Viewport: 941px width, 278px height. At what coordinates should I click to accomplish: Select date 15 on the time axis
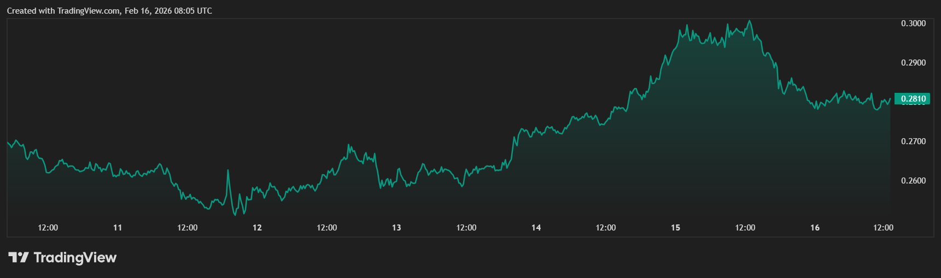click(x=675, y=228)
